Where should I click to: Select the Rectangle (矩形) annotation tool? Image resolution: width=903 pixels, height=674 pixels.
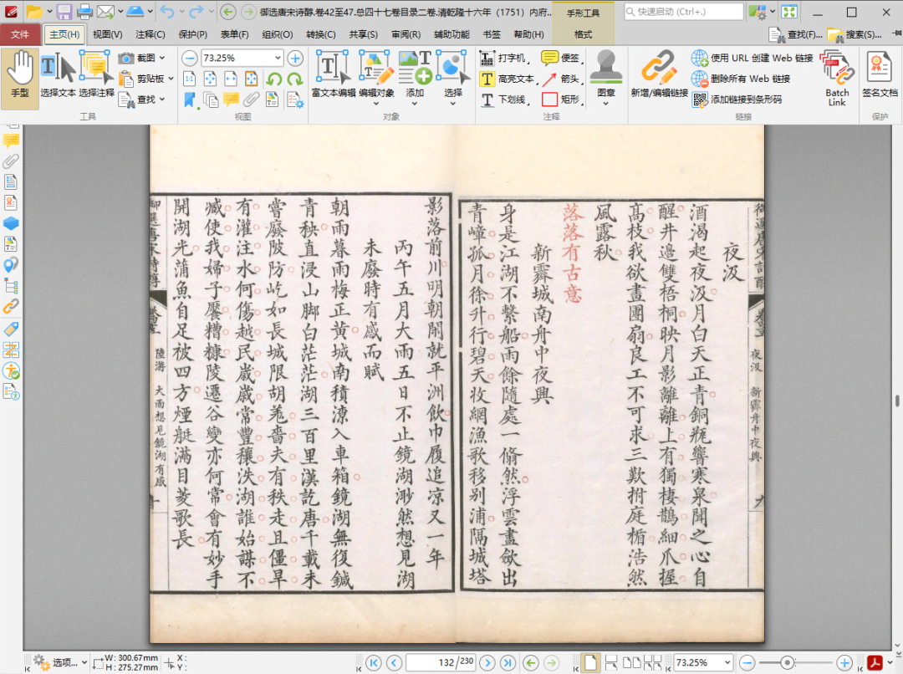coord(560,100)
